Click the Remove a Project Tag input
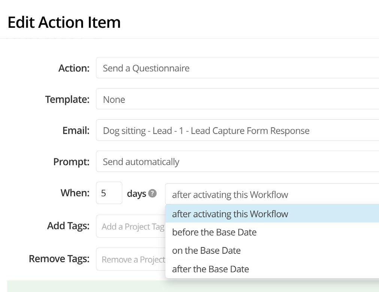This screenshot has height=292, width=379. pos(130,259)
